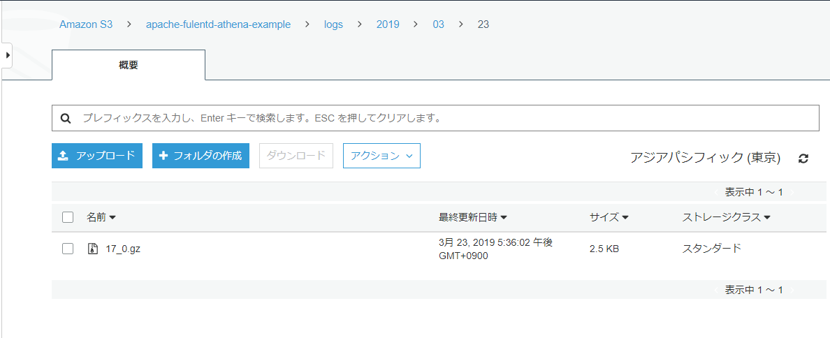Click the ダウンロード button
This screenshot has height=338, width=830.
[x=296, y=156]
